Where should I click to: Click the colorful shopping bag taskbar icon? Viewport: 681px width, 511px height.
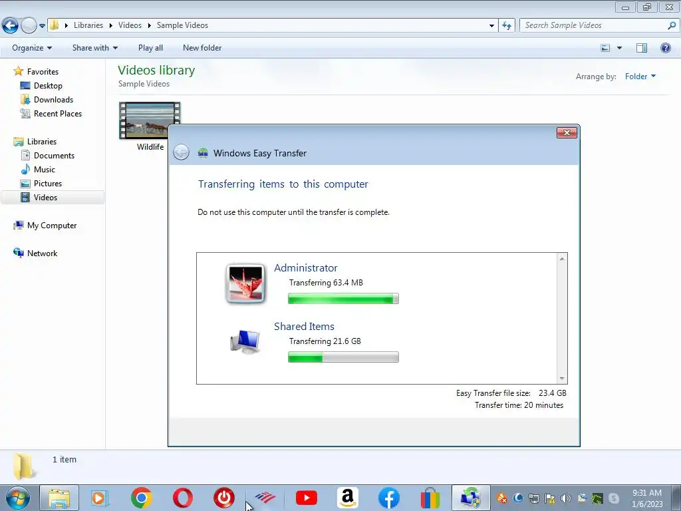point(430,498)
